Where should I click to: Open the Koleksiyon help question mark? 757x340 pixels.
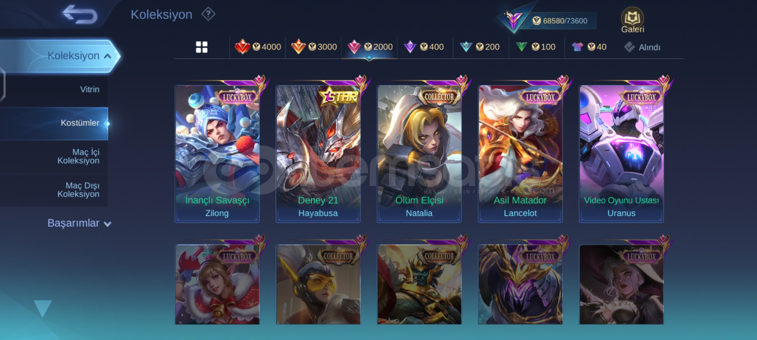coord(208,14)
